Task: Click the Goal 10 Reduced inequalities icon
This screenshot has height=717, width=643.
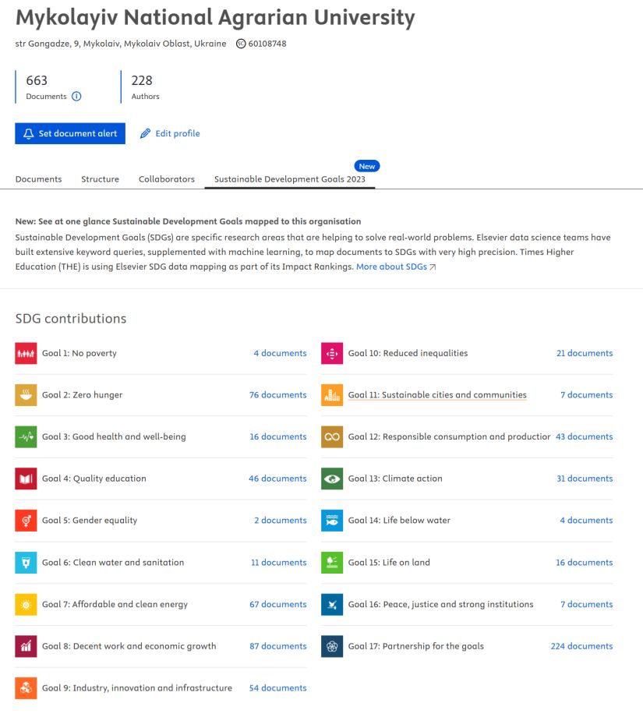Action: coord(332,353)
